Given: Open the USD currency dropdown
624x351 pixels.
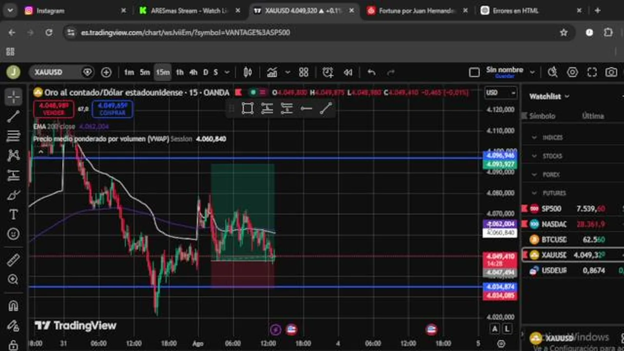Looking at the screenshot, I should tap(501, 93).
